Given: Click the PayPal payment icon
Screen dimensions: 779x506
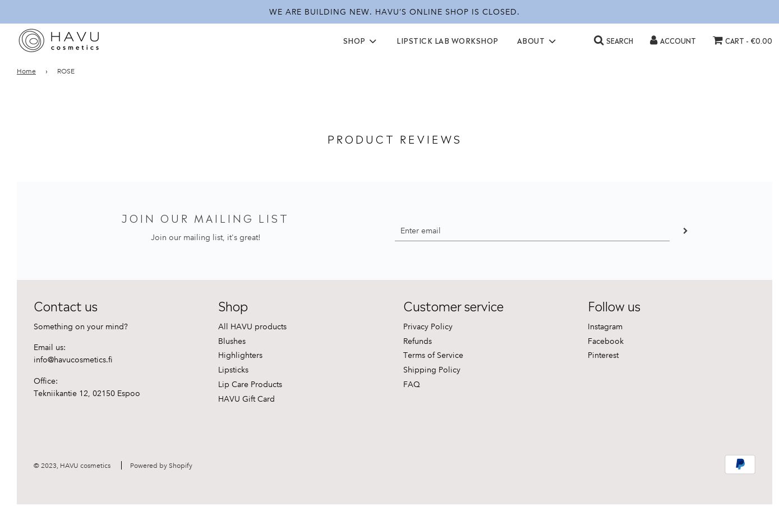Looking at the screenshot, I should point(740,464).
